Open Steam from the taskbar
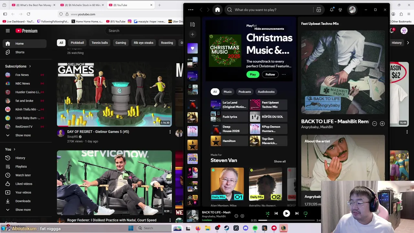Viewport: 414px width, 233px height. [226, 228]
